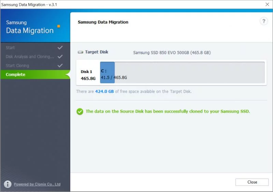Image resolution: width=273 pixels, height=192 pixels.
Task: Click the orange square in Samsung logo
Action: tap(58, 26)
